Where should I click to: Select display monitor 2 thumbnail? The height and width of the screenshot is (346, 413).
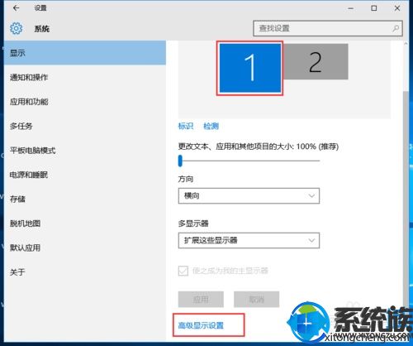(x=316, y=61)
